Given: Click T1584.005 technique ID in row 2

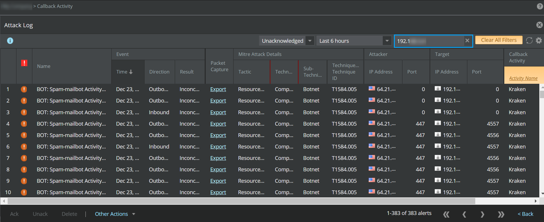Looking at the screenshot, I should point(344,101).
